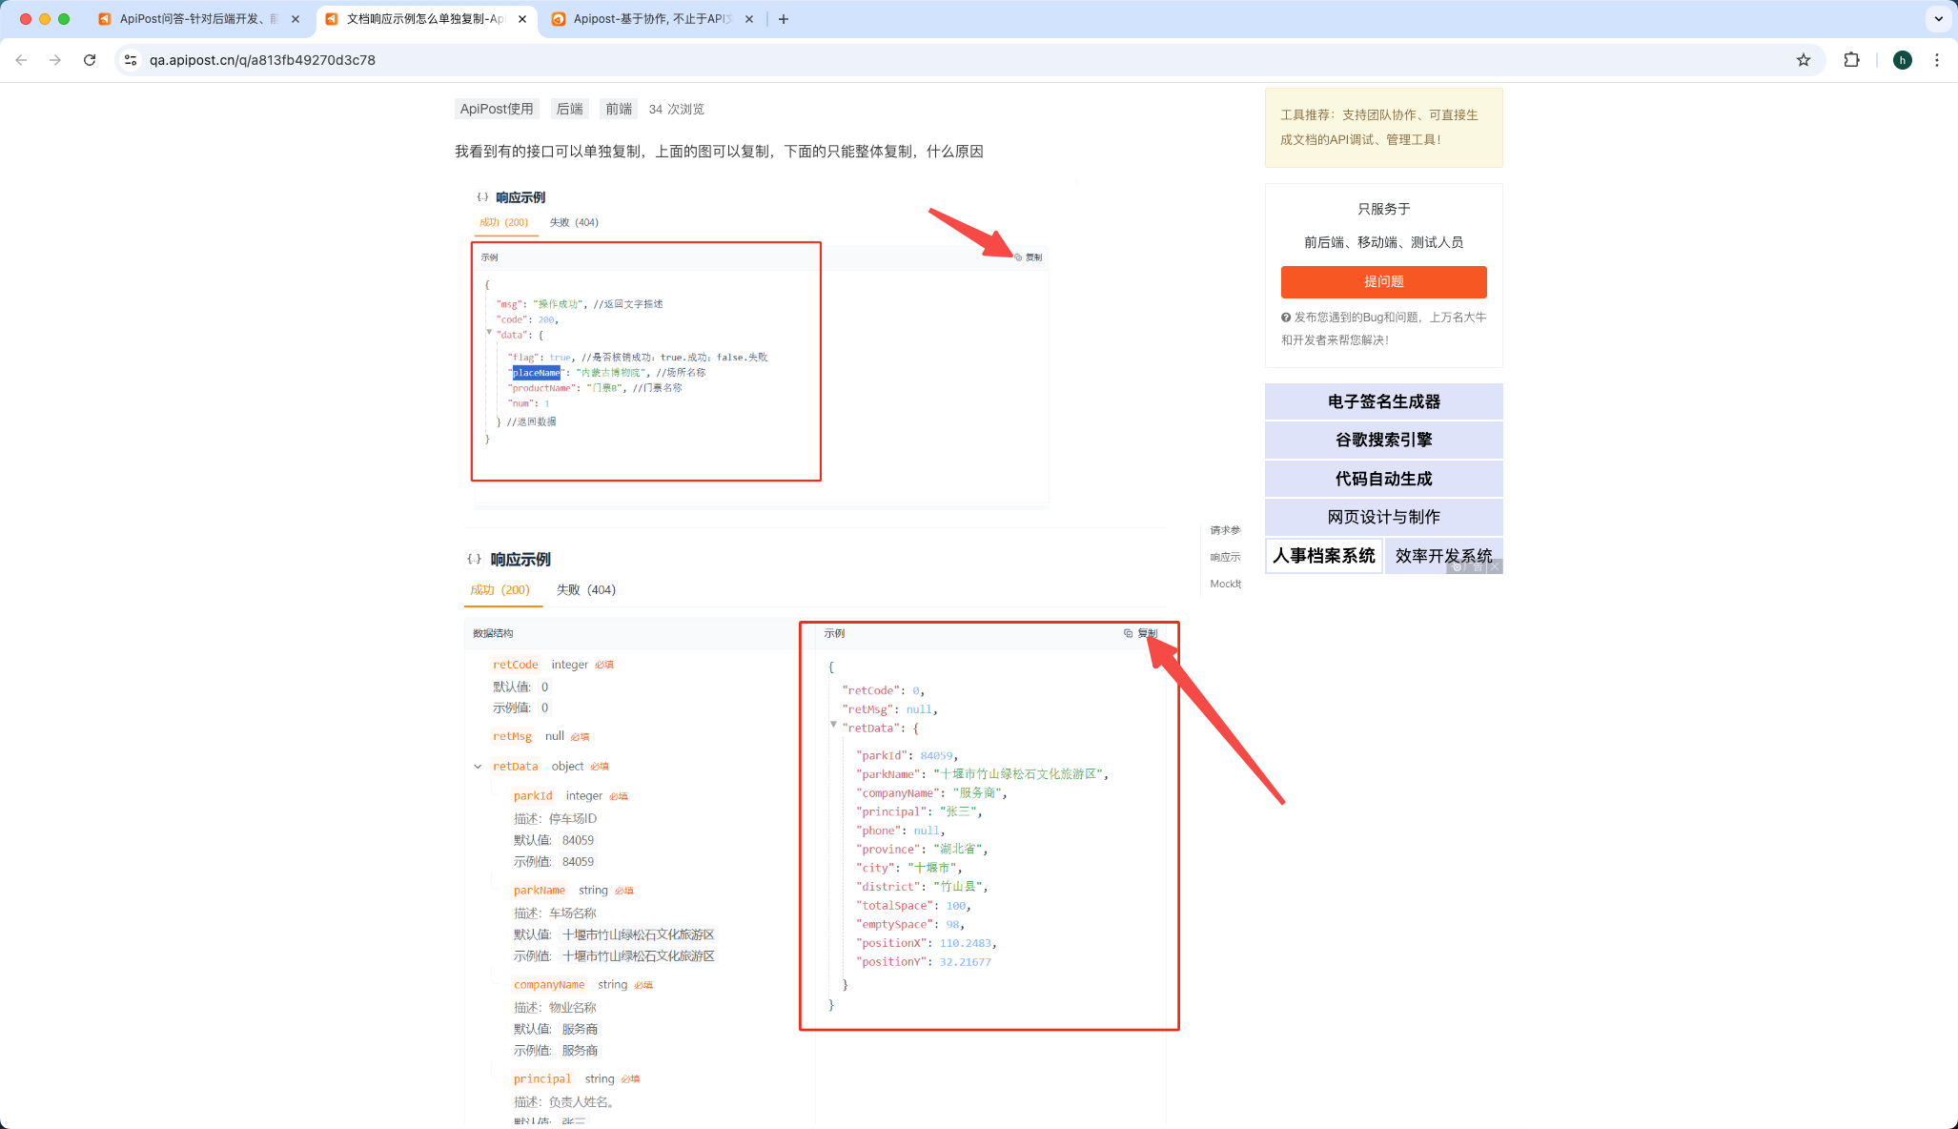Open the profile avatar 'h'

click(1902, 60)
